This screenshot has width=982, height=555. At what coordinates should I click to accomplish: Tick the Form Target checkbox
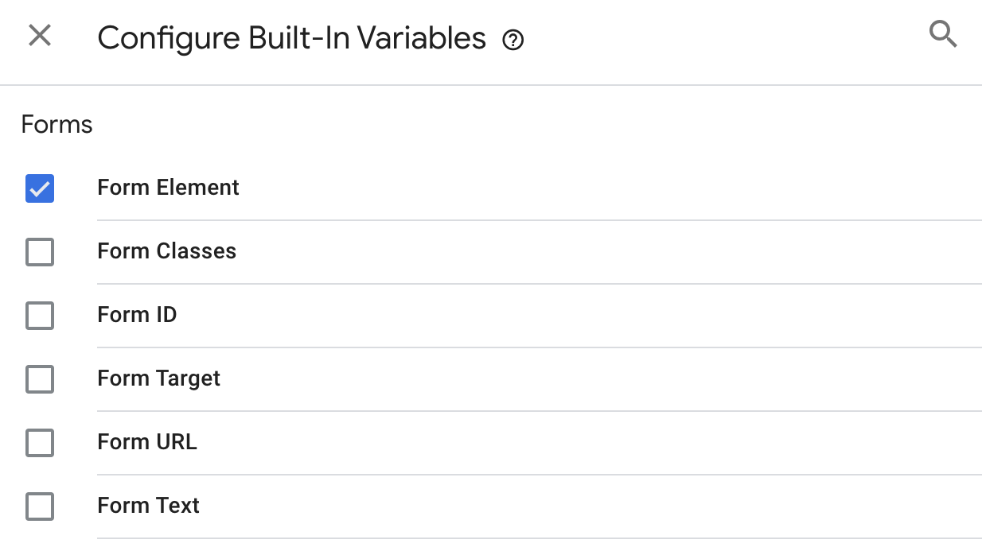click(x=40, y=379)
